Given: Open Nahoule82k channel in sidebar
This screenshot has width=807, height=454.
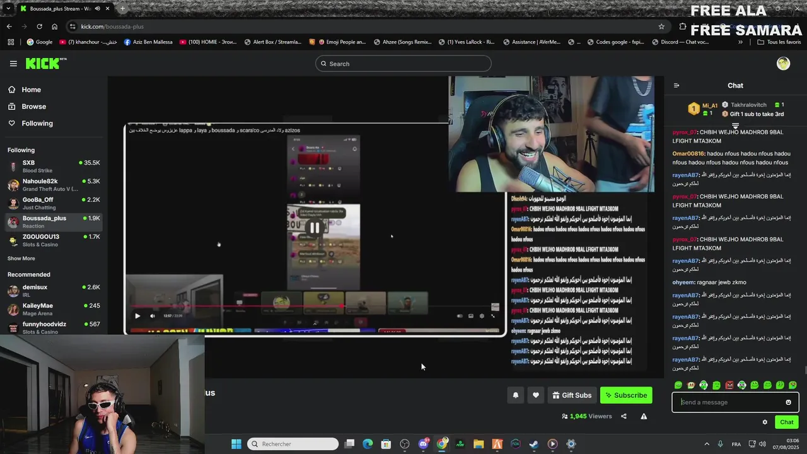Looking at the screenshot, I should [x=54, y=185].
